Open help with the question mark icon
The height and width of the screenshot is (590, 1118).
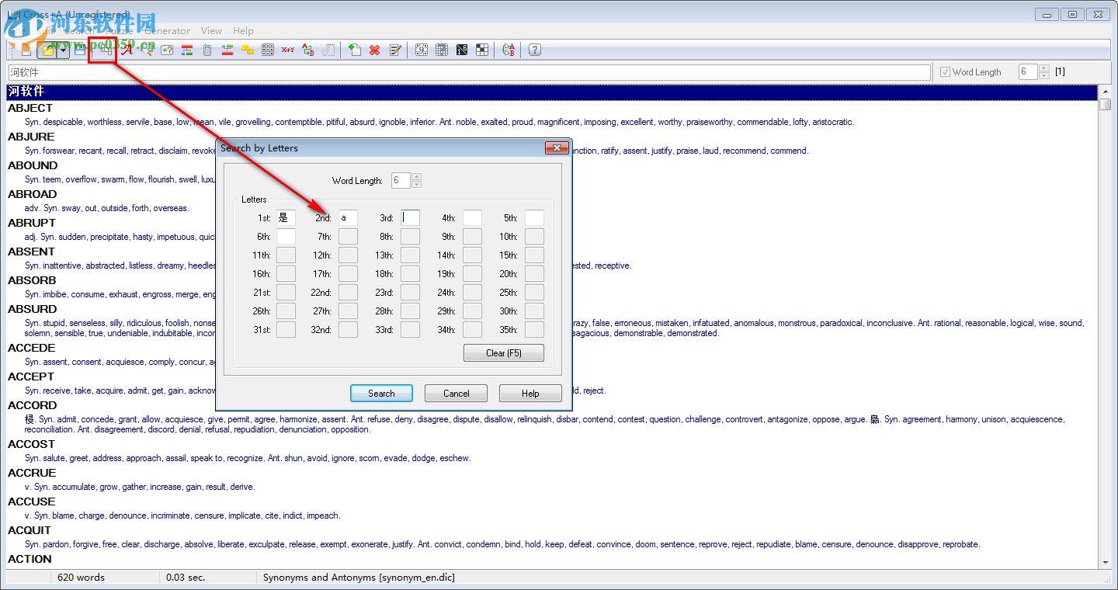pyautogui.click(x=535, y=50)
